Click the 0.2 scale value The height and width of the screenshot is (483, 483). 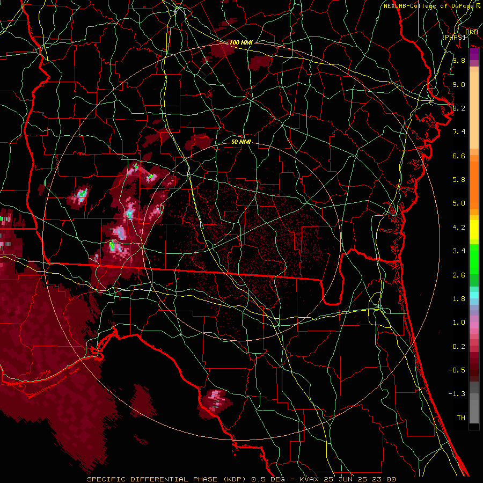pyautogui.click(x=459, y=347)
